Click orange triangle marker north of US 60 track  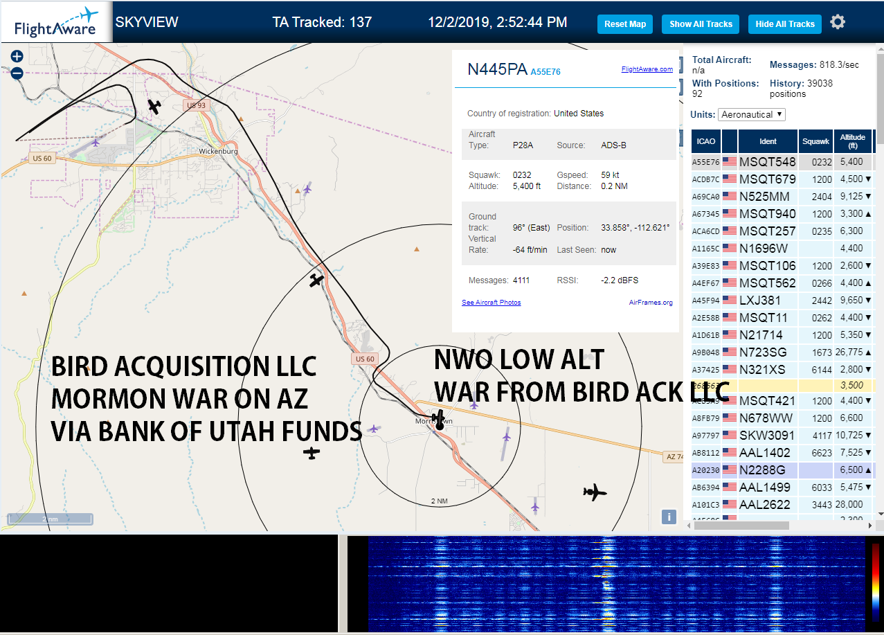416,249
